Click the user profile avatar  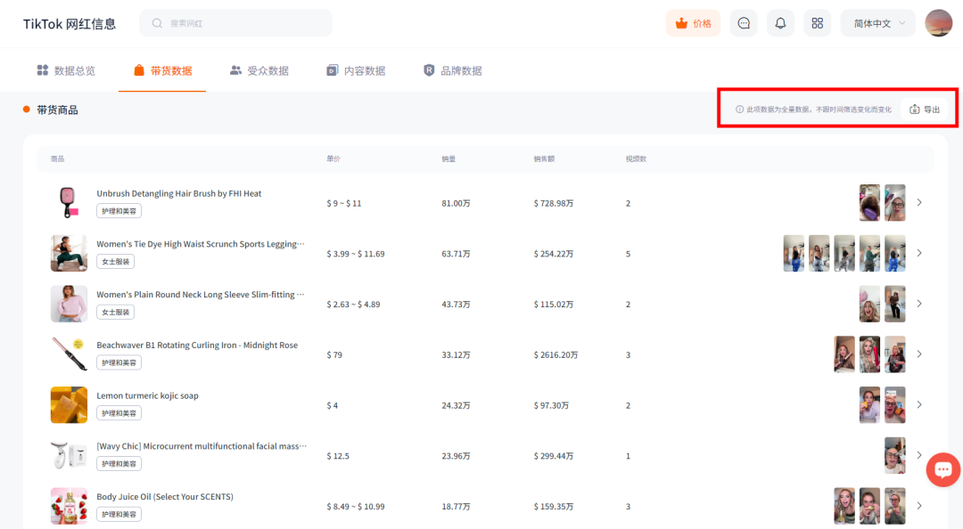pos(938,23)
